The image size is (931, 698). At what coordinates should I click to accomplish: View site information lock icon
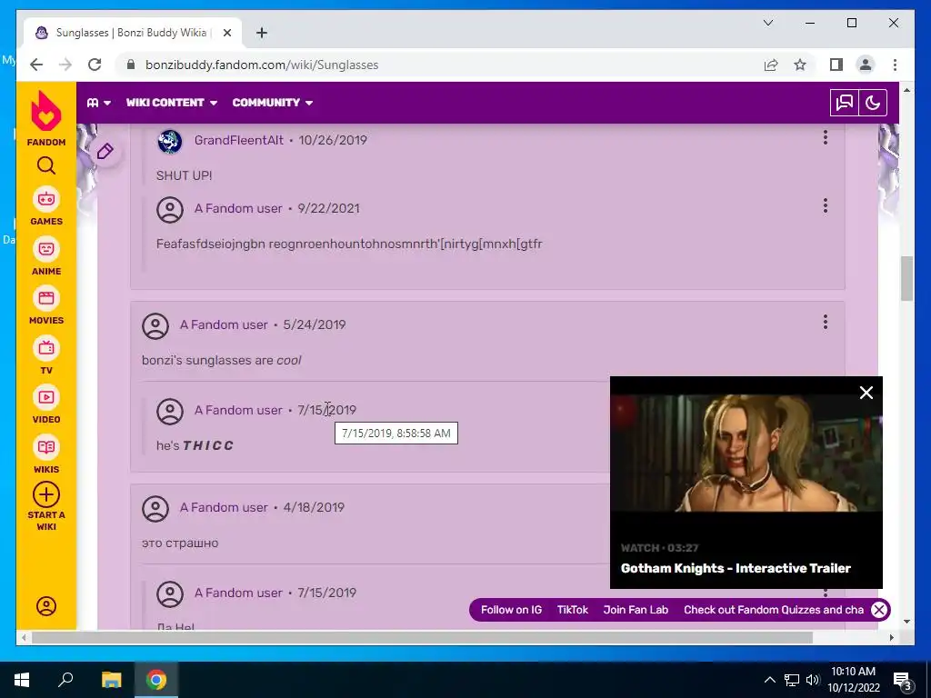(x=131, y=65)
